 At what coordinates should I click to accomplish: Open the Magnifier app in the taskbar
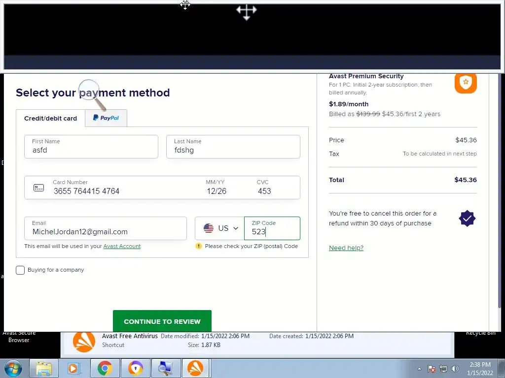(x=166, y=368)
